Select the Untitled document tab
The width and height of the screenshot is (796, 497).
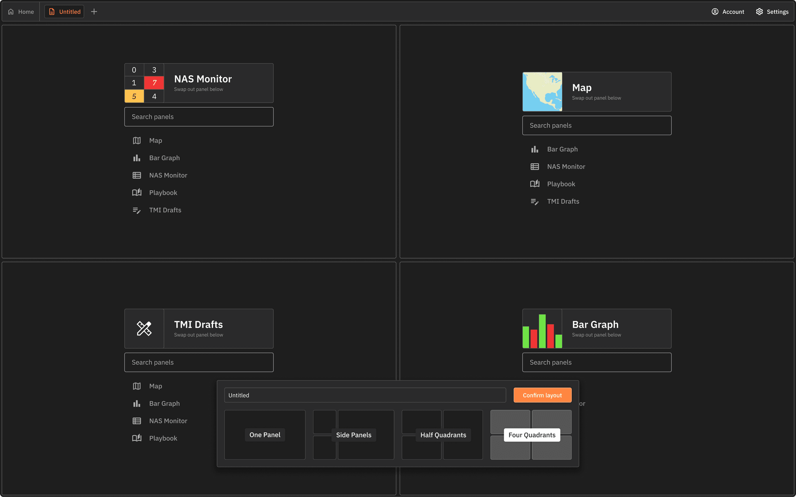click(x=65, y=12)
